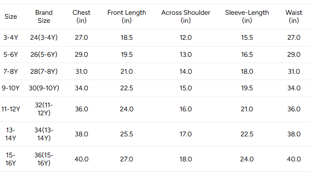Click chest value 27.0 for 3-4Y
The width and height of the screenshot is (311, 173).
[x=81, y=38]
